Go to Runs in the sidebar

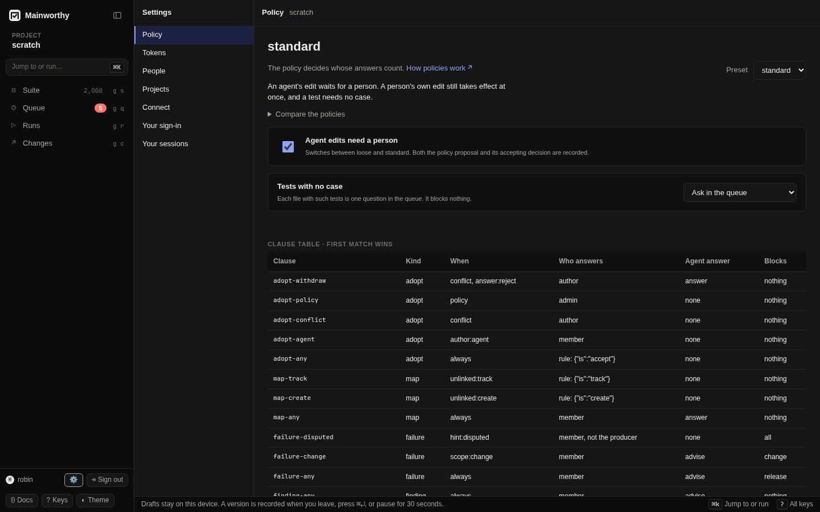(x=67, y=126)
